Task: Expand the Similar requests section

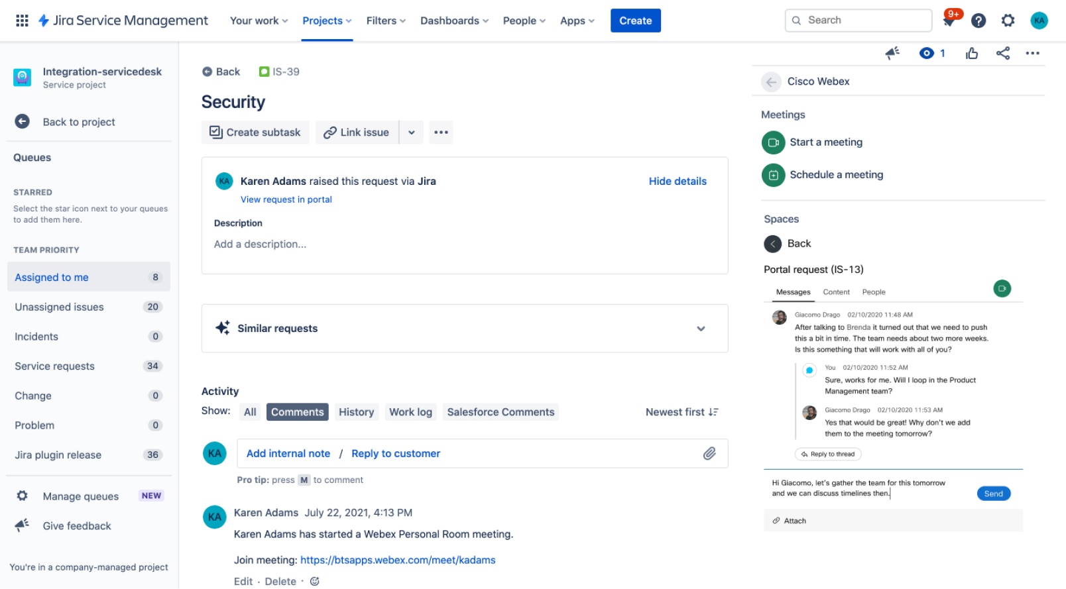Action: (x=701, y=329)
